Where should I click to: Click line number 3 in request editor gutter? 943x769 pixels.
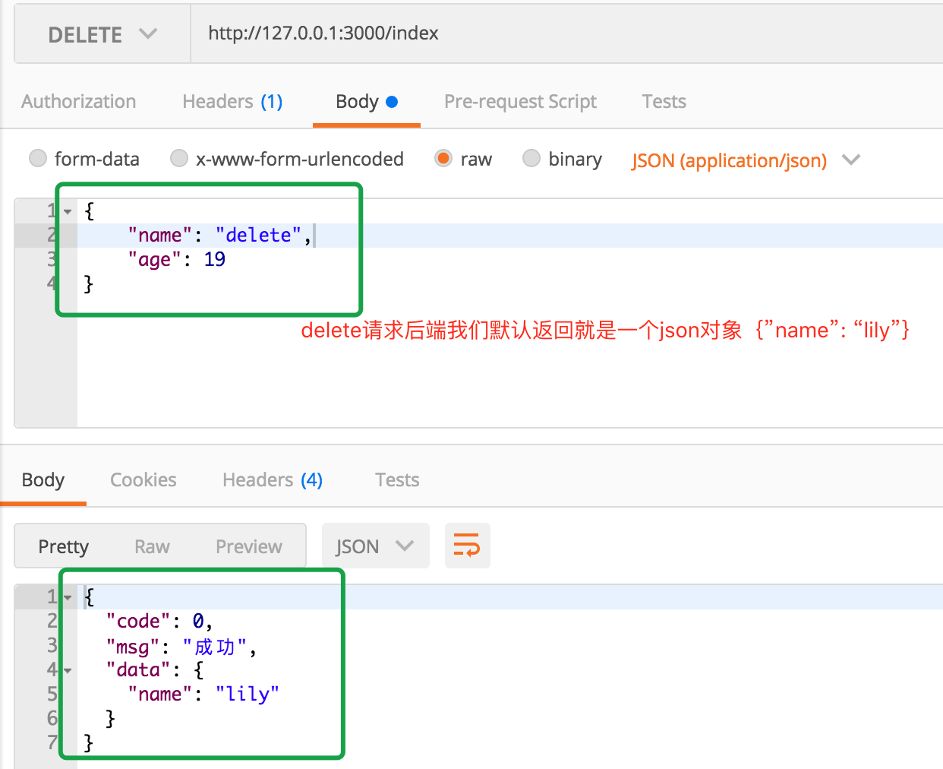52,260
